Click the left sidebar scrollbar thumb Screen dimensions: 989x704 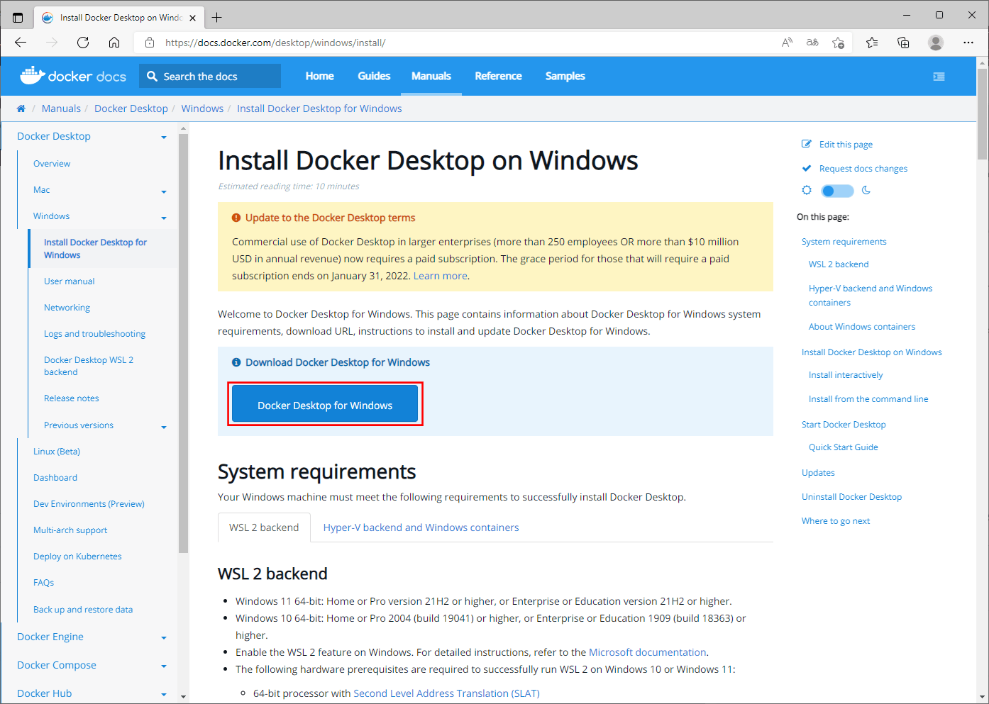(183, 344)
